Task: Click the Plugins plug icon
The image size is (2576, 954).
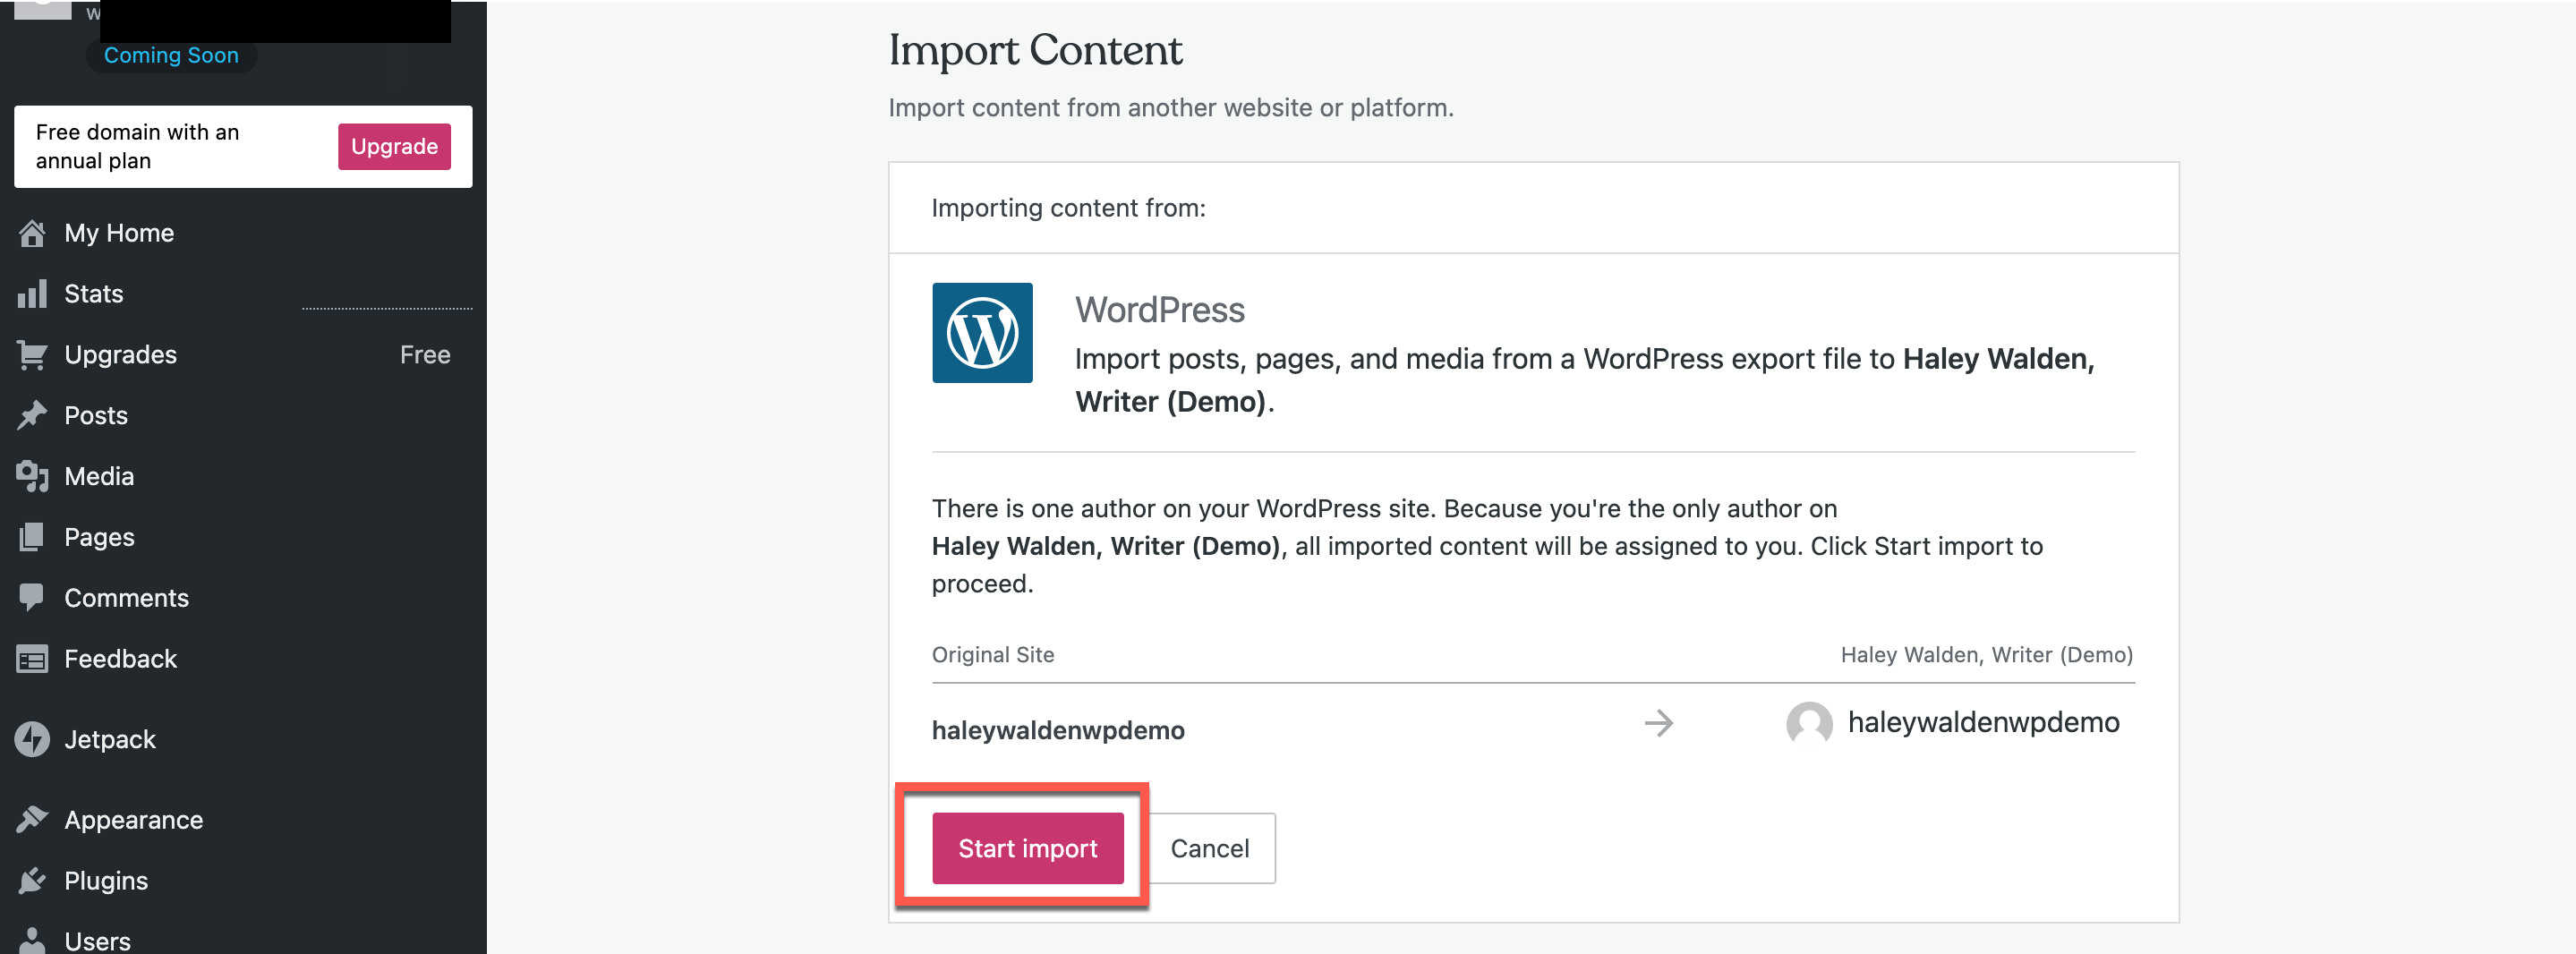Action: click(32, 880)
